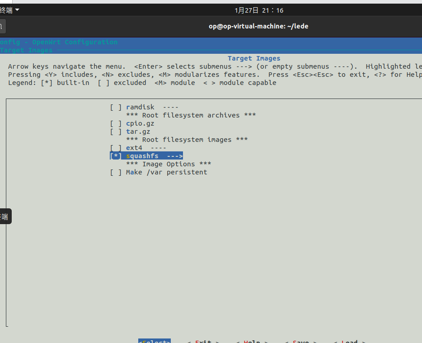Select the ext4 entry label
The image size is (422, 343).
(x=134, y=148)
